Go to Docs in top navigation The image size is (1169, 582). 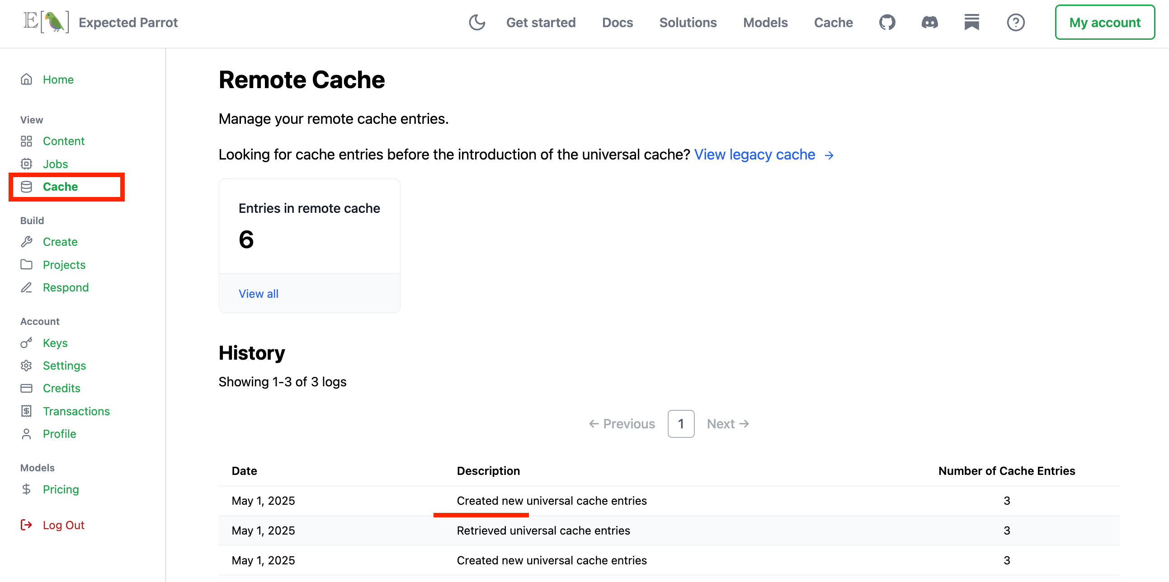pos(617,22)
